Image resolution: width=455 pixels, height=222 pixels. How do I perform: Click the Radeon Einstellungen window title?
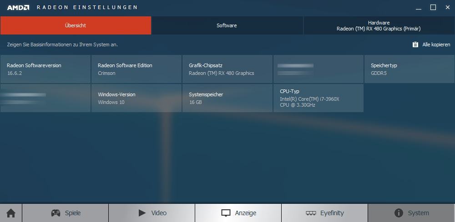[87, 8]
